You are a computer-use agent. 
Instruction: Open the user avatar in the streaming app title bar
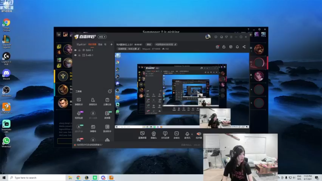pos(208,37)
